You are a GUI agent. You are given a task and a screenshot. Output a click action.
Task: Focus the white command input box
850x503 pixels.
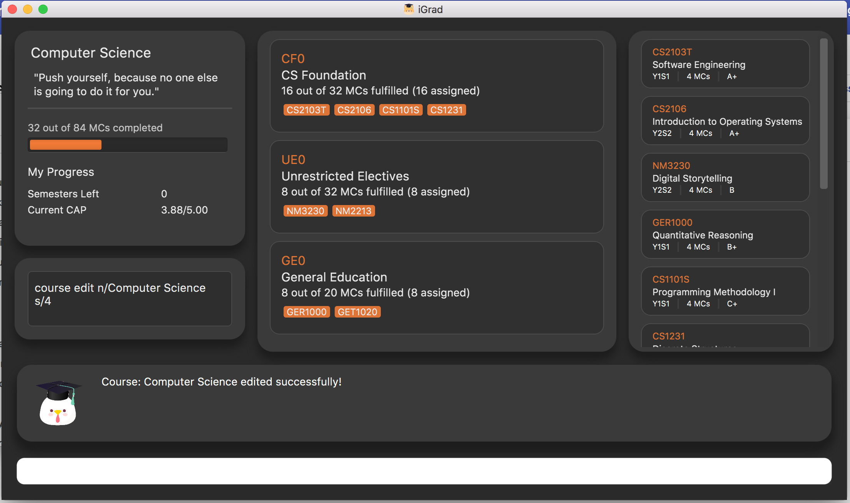(x=424, y=471)
